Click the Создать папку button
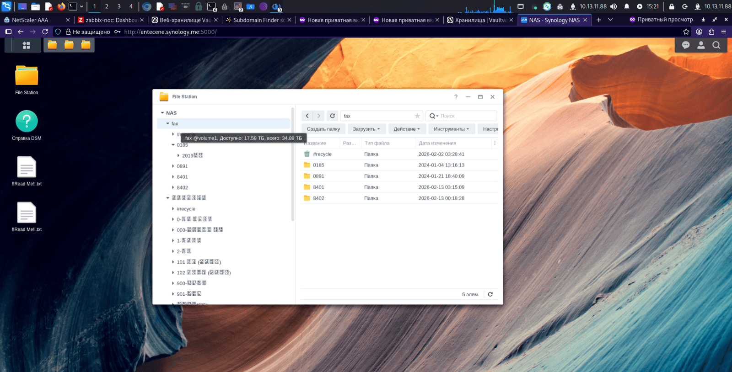The image size is (732, 372). (323, 129)
